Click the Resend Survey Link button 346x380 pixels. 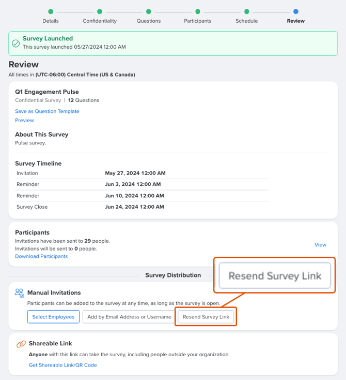click(x=206, y=317)
